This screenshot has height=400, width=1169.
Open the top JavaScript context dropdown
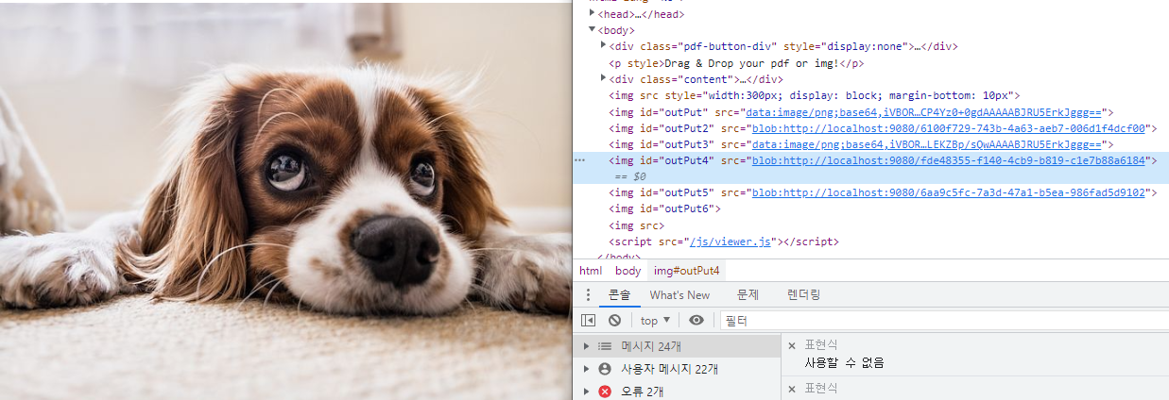(656, 321)
